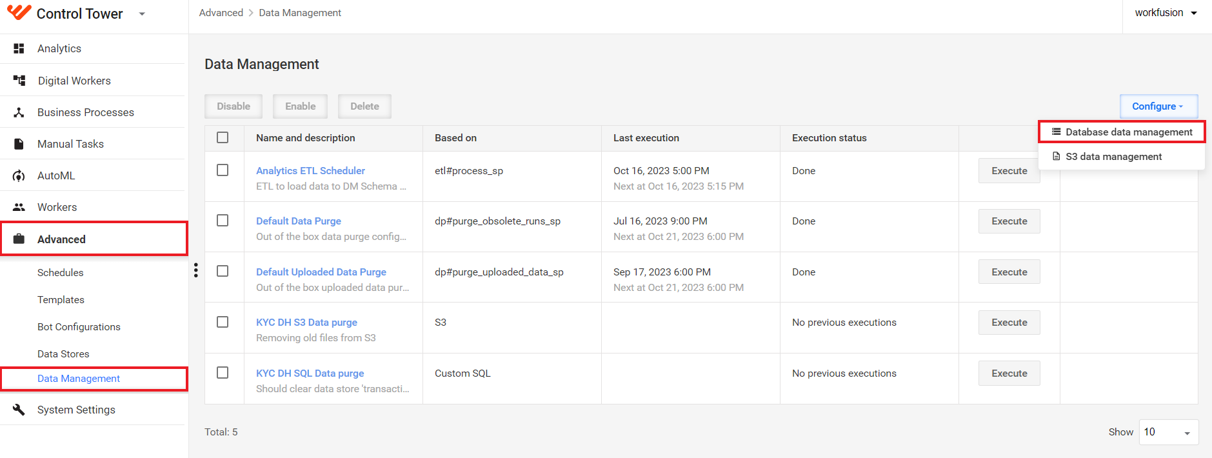This screenshot has height=458, width=1212.
Task: Select S3 data management option
Action: click(1122, 156)
